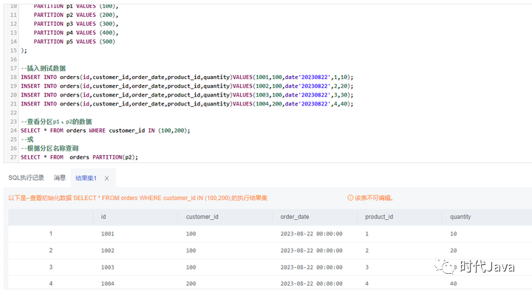This screenshot has height=290, width=532.
Task: Click the INSERT statement for id 1004
Action: (187, 103)
